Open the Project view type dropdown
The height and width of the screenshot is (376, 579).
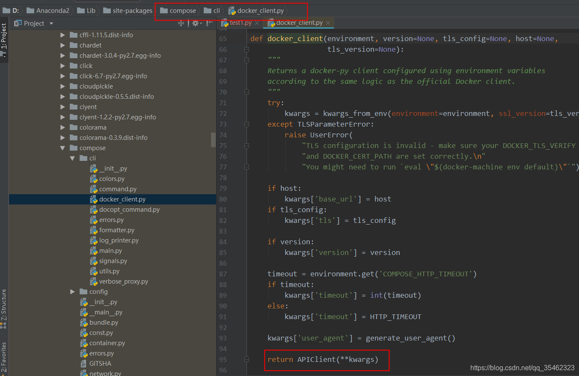pyautogui.click(x=51, y=24)
